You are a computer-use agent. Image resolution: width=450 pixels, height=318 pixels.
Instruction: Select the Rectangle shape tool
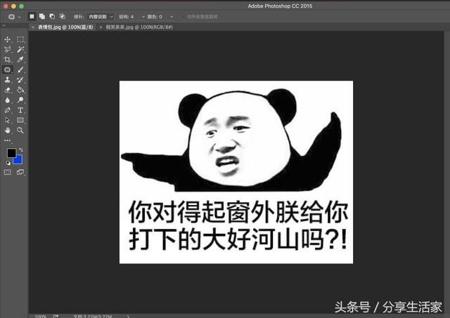click(20, 120)
